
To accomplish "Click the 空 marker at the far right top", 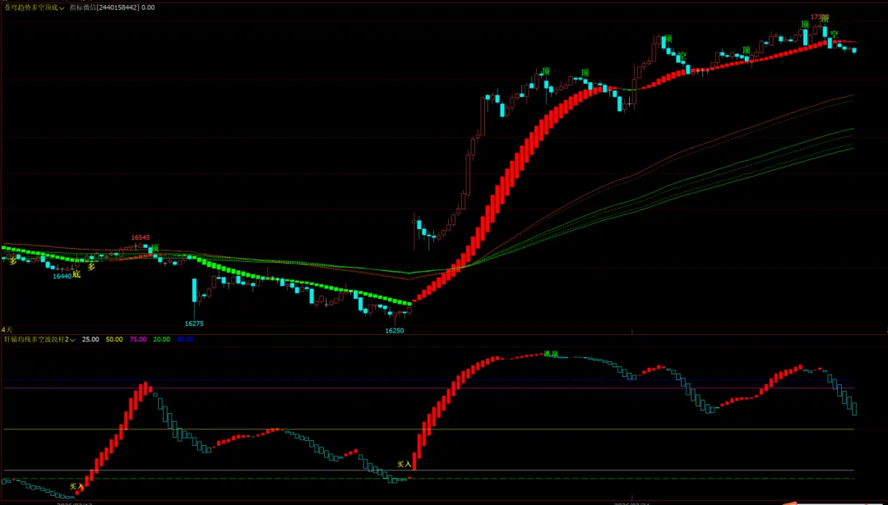I will (x=834, y=34).
